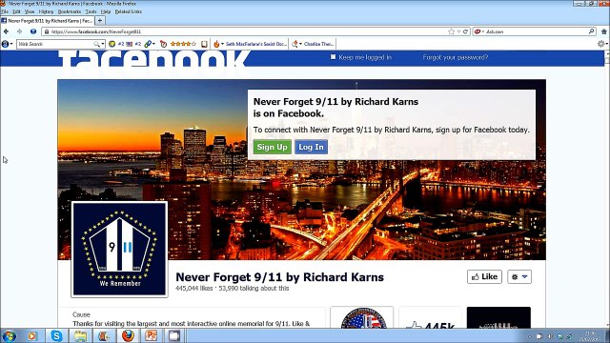Like the Never Forget 9/11 page
Image resolution: width=610 pixels, height=343 pixels.
coord(485,277)
